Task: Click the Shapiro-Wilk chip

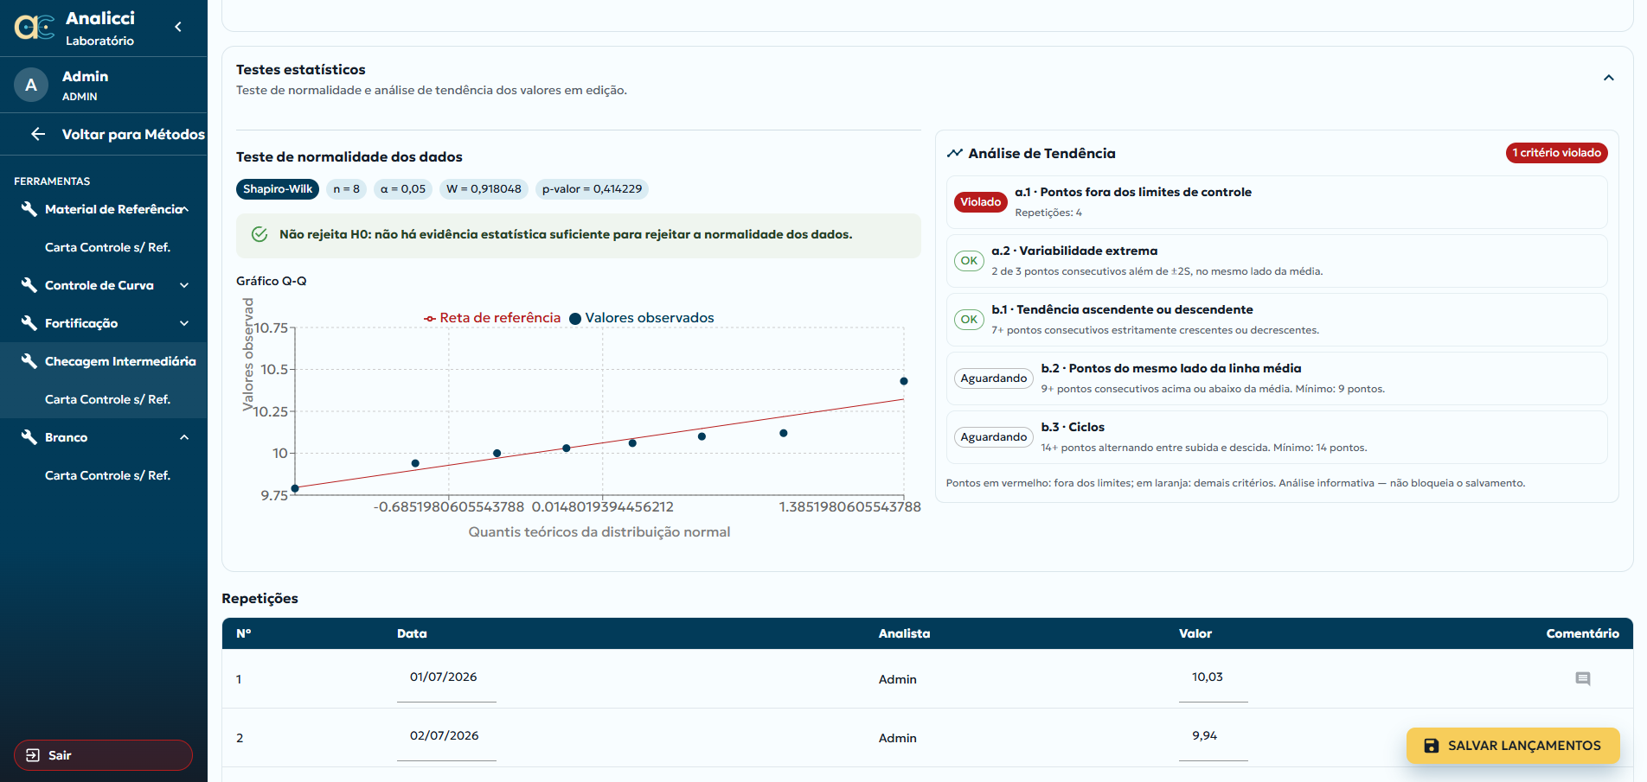Action: tap(278, 189)
